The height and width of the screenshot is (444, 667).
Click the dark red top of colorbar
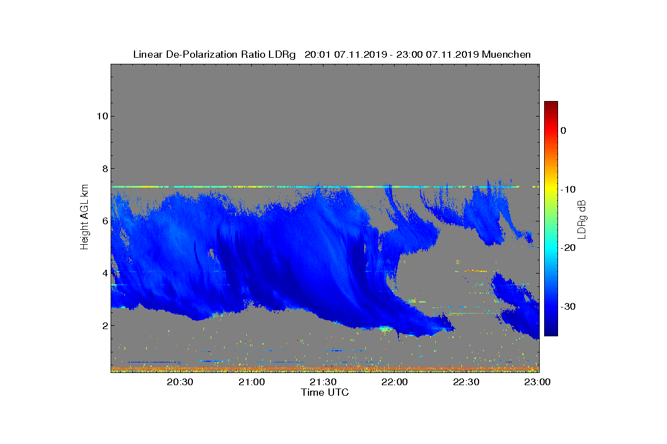click(551, 104)
